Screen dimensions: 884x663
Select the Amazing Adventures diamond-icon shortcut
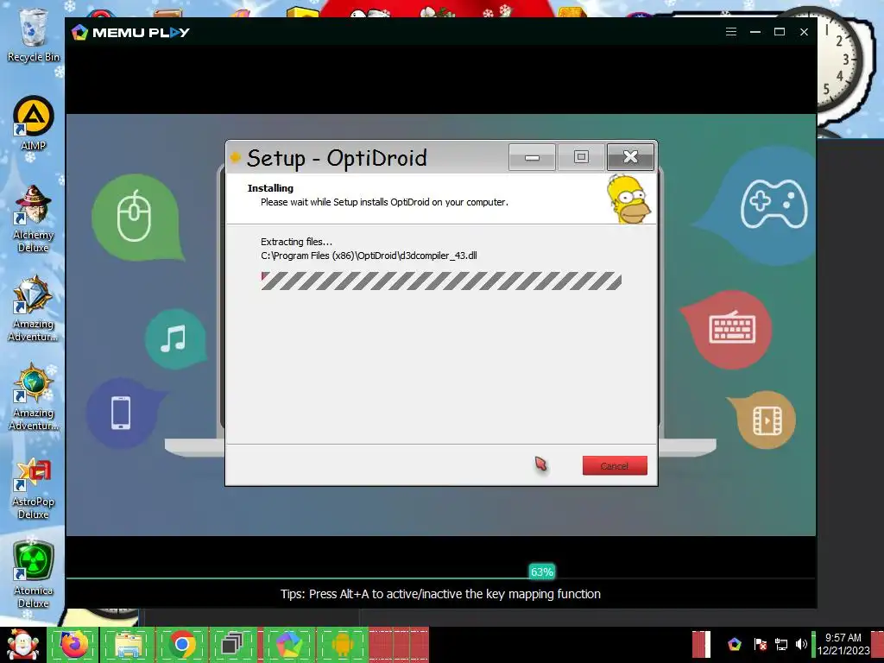pos(34,308)
